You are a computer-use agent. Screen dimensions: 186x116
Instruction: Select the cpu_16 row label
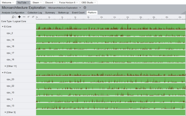coord(10,59)
